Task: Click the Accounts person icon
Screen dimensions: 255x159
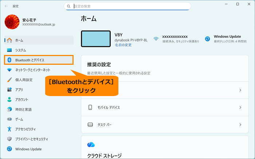Action: (9, 99)
